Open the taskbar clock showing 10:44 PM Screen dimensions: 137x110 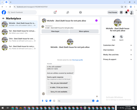point(128,108)
